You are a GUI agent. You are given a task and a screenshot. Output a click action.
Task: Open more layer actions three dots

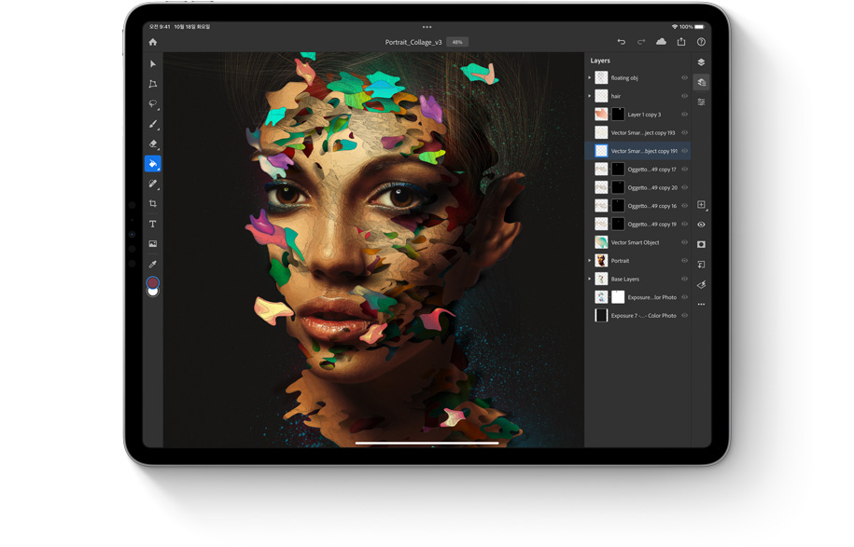coord(702,305)
